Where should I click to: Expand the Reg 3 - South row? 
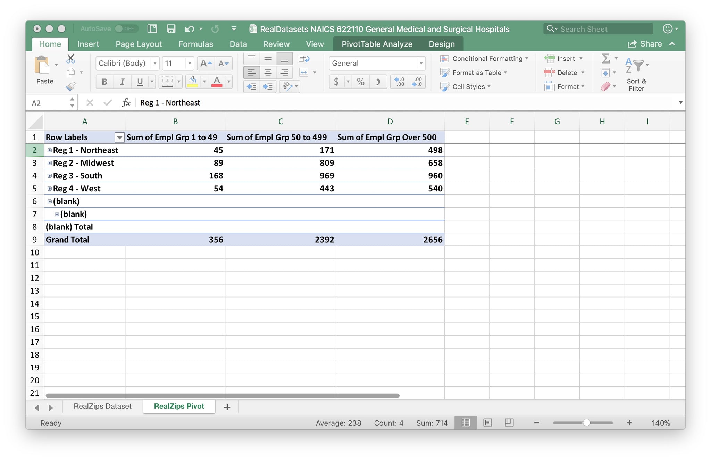[50, 176]
